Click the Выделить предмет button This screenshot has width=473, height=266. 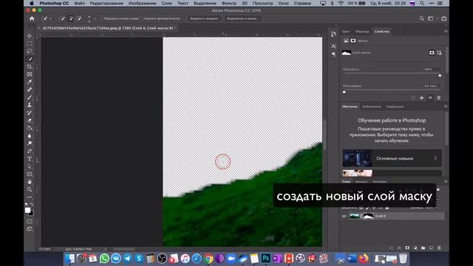coord(204,18)
